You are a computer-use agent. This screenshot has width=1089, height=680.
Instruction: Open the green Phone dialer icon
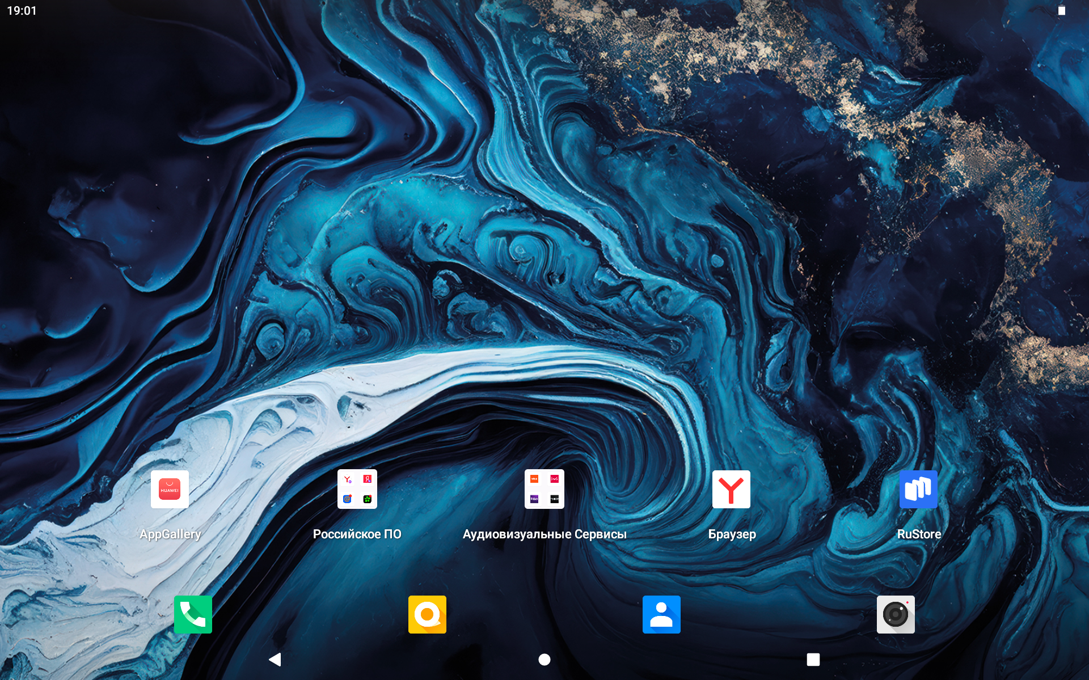pyautogui.click(x=193, y=614)
